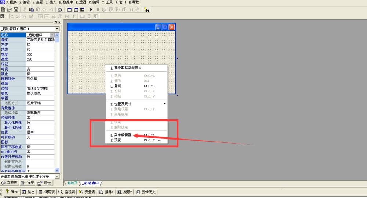The width and height of the screenshot is (367, 198).
Task: Click the properties list scroll up arrow
Action: click(57, 35)
